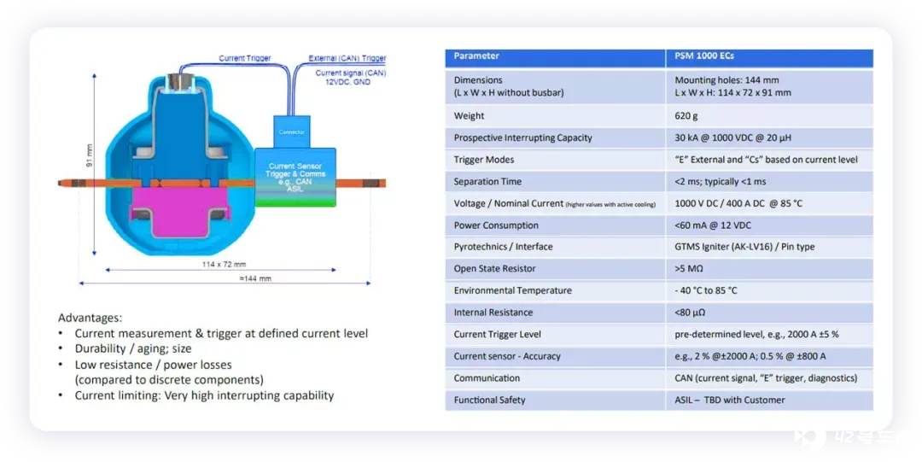This screenshot has height=462, width=922.
Task: Select the 'Weight' row label
Action: [x=469, y=116]
